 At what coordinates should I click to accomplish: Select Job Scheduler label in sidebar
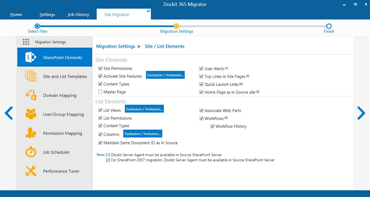(x=56, y=152)
